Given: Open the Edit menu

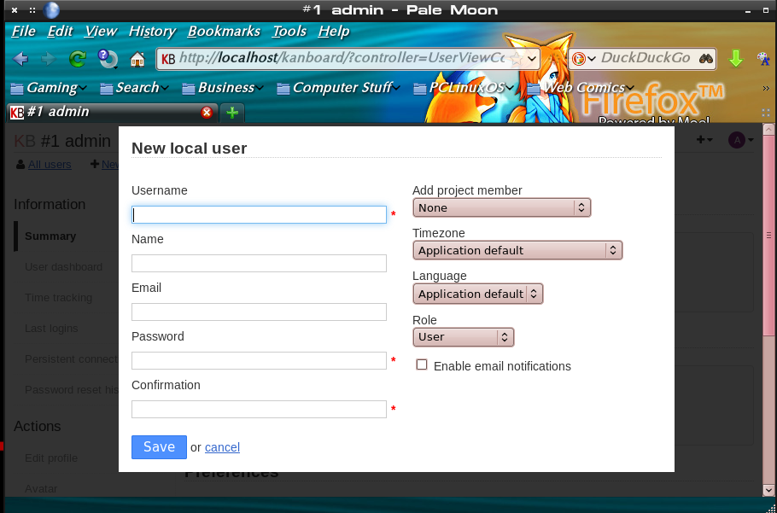Looking at the screenshot, I should click(x=60, y=32).
